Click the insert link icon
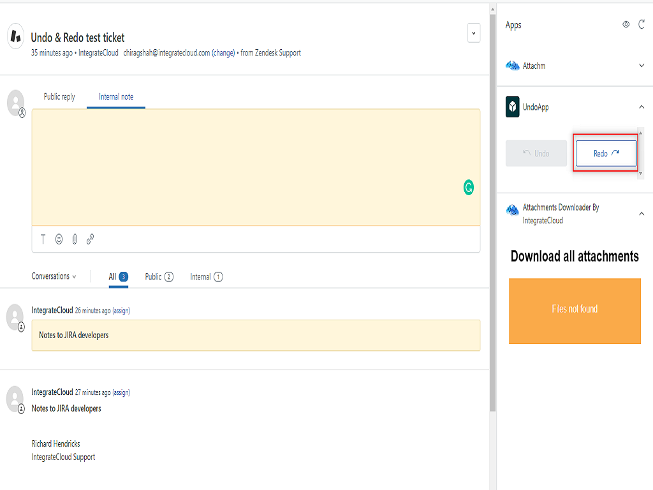This screenshot has width=653, height=490. (91, 239)
